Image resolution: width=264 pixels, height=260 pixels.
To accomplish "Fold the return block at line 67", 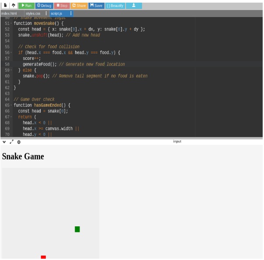I will pos(11,117).
